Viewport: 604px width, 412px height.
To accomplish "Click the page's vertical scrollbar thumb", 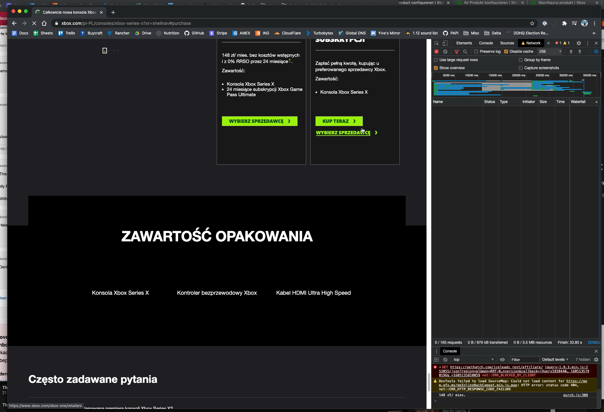I will pyautogui.click(x=428, y=382).
